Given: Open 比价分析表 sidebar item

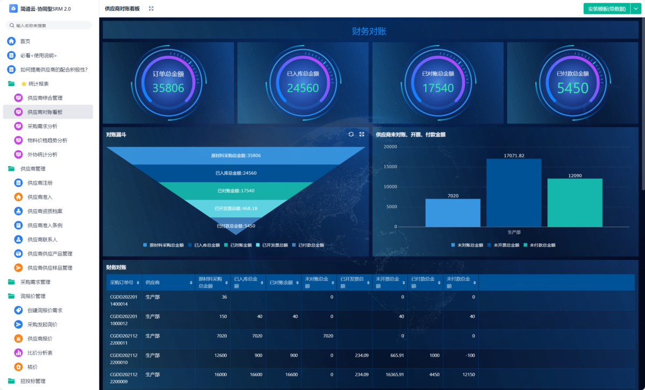Looking at the screenshot, I should [x=48, y=353].
